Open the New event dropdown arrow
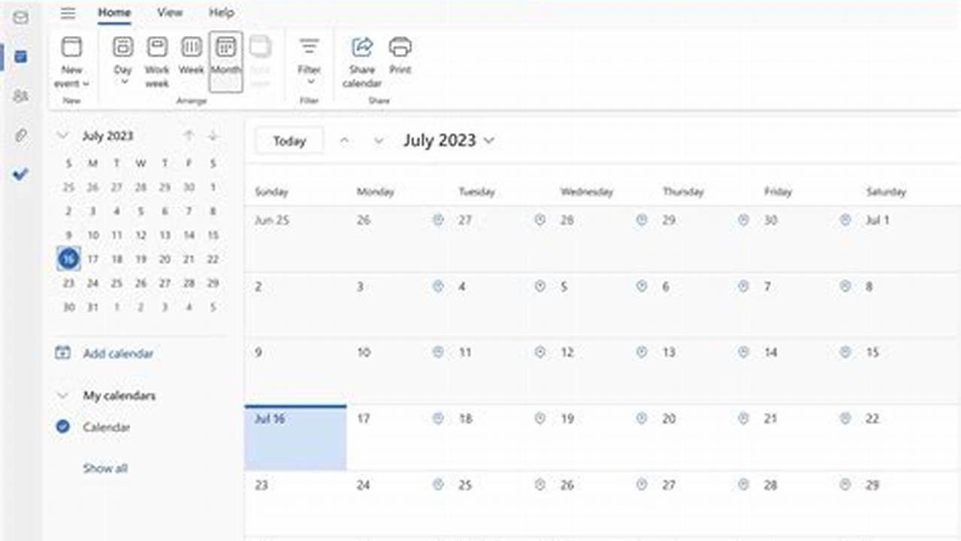Screen dimensions: 961x541 (x=86, y=83)
